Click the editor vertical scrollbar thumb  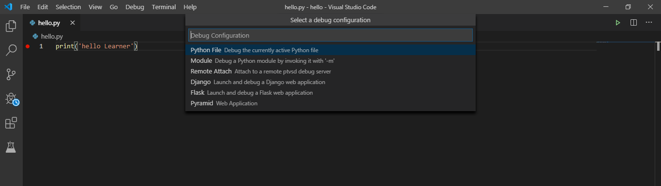pyautogui.click(x=658, y=46)
